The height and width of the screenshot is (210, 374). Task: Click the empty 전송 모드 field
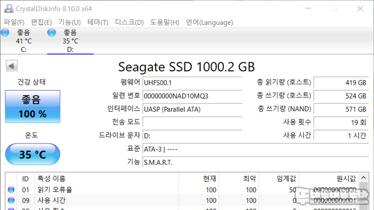[x=192, y=122]
